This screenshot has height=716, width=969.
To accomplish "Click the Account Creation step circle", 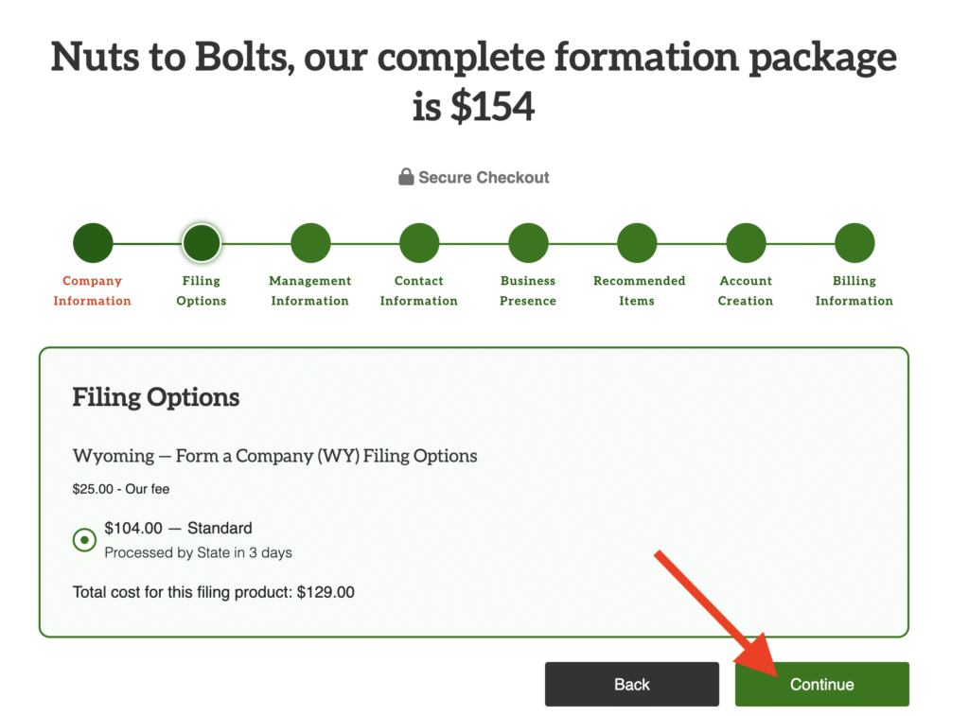I will [746, 243].
